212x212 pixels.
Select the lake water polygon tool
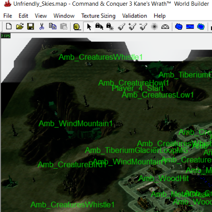[179, 27]
